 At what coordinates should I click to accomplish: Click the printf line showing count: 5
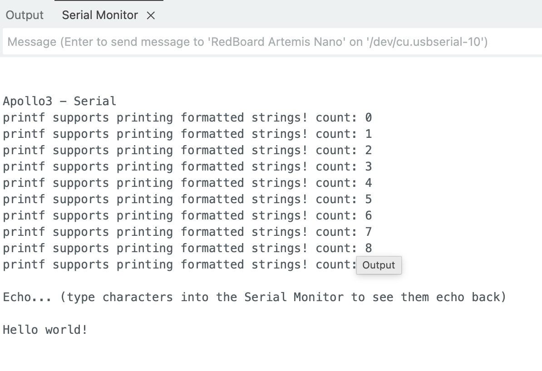(x=187, y=199)
